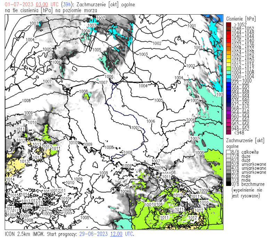
Task: Click the 1006 isobar label in map center-right
Action: pos(151,121)
